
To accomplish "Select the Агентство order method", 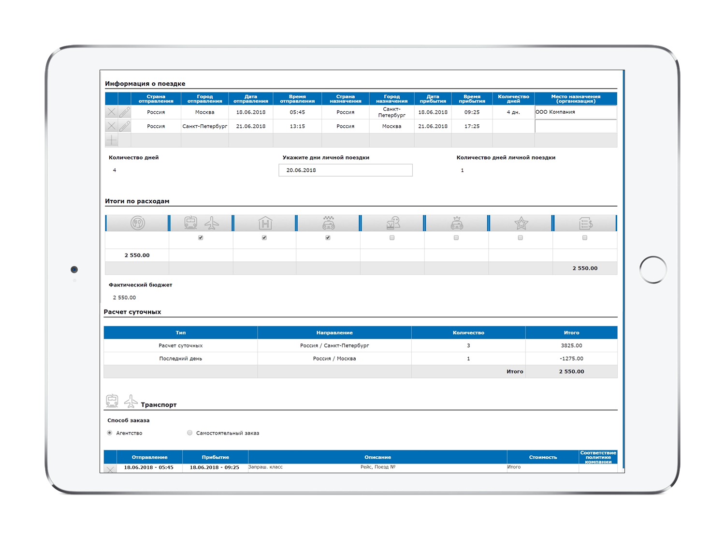I will tap(110, 433).
